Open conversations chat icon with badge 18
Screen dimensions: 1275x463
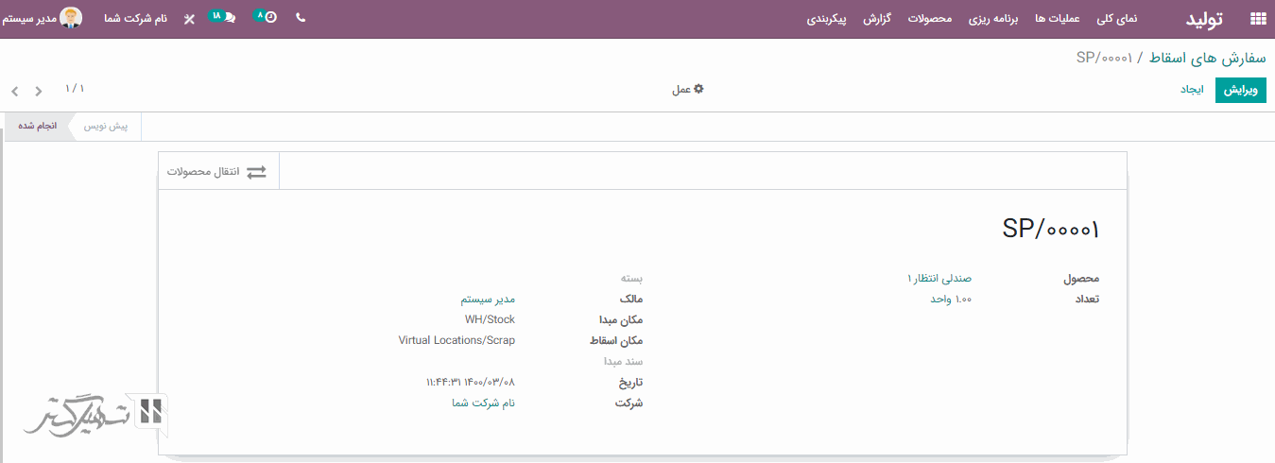223,18
